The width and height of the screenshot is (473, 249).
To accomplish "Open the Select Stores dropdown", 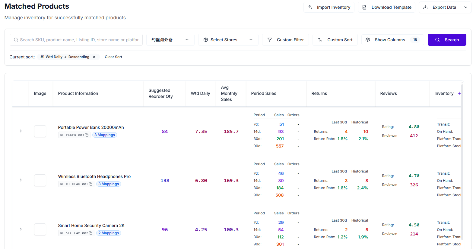I will tap(228, 40).
